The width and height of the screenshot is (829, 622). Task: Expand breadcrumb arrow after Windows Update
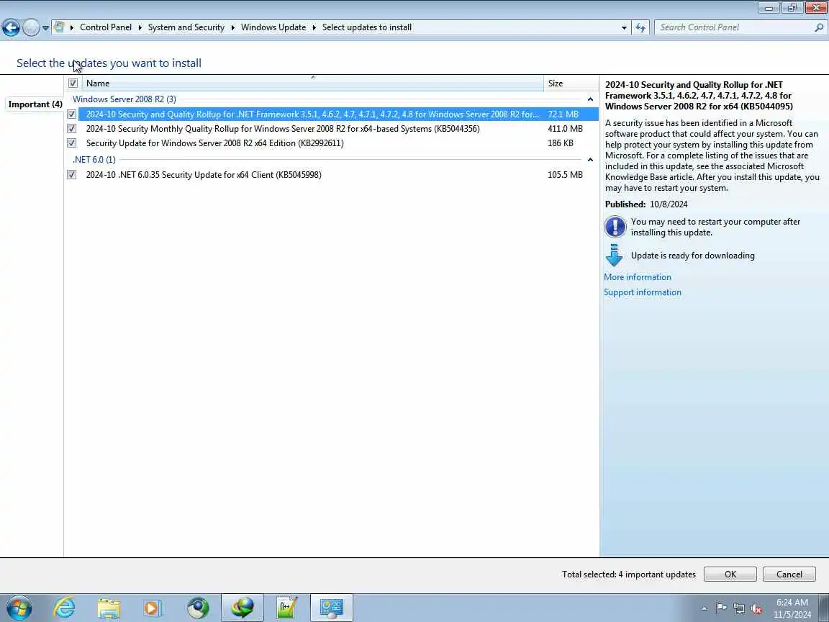pos(314,27)
